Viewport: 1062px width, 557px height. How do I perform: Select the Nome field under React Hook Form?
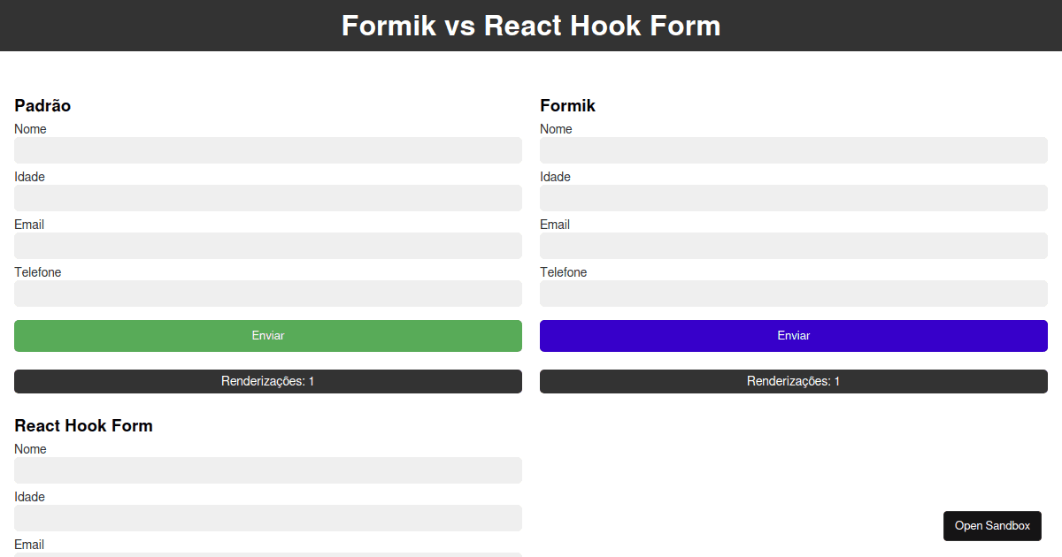(x=267, y=470)
